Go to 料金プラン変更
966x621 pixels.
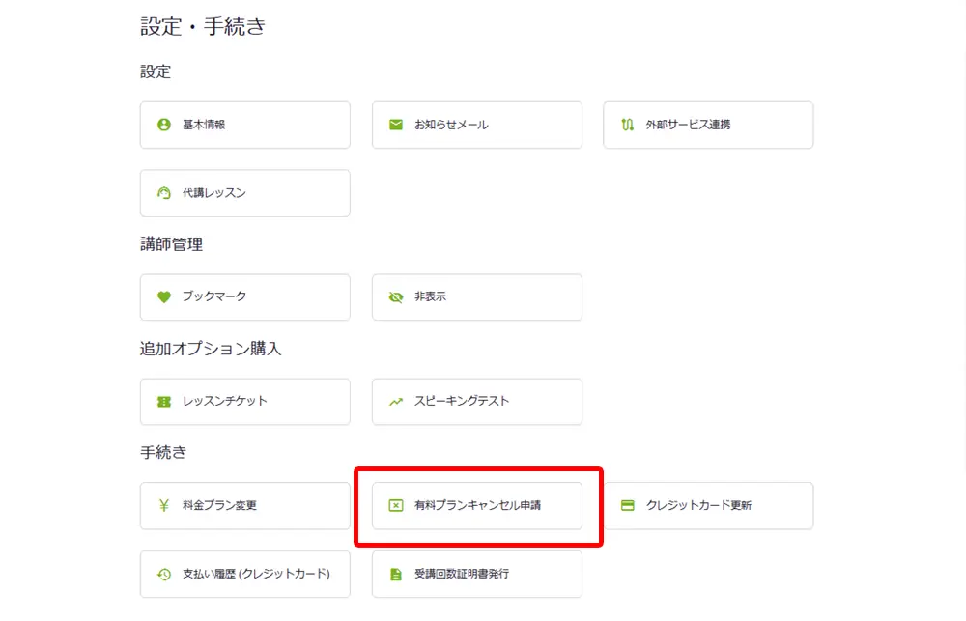pos(244,505)
